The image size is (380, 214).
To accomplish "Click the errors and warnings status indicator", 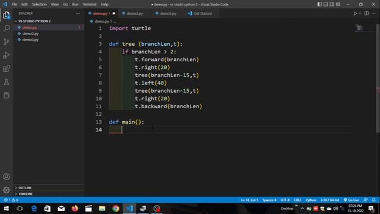I will pos(11,200).
